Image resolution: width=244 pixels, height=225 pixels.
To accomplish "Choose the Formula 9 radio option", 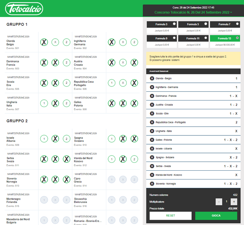I will click(x=174, y=38).
